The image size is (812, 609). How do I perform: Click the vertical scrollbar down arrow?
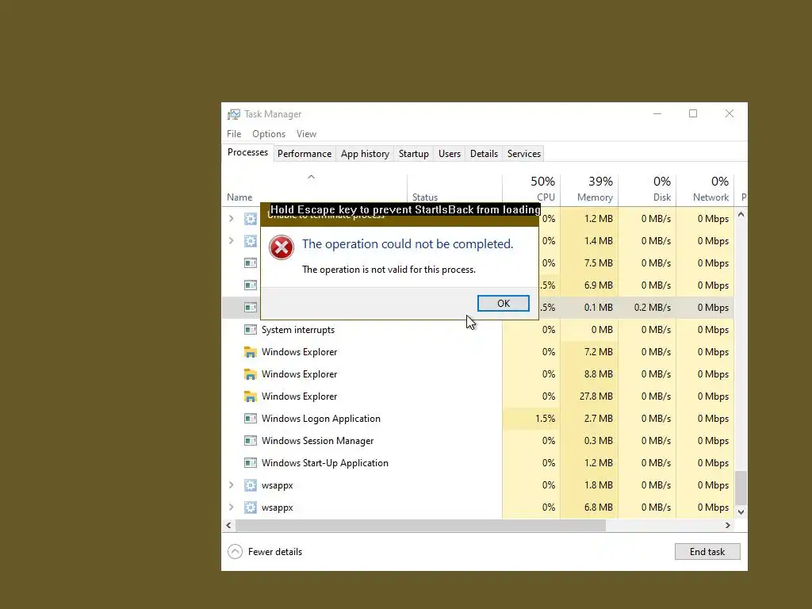(741, 511)
